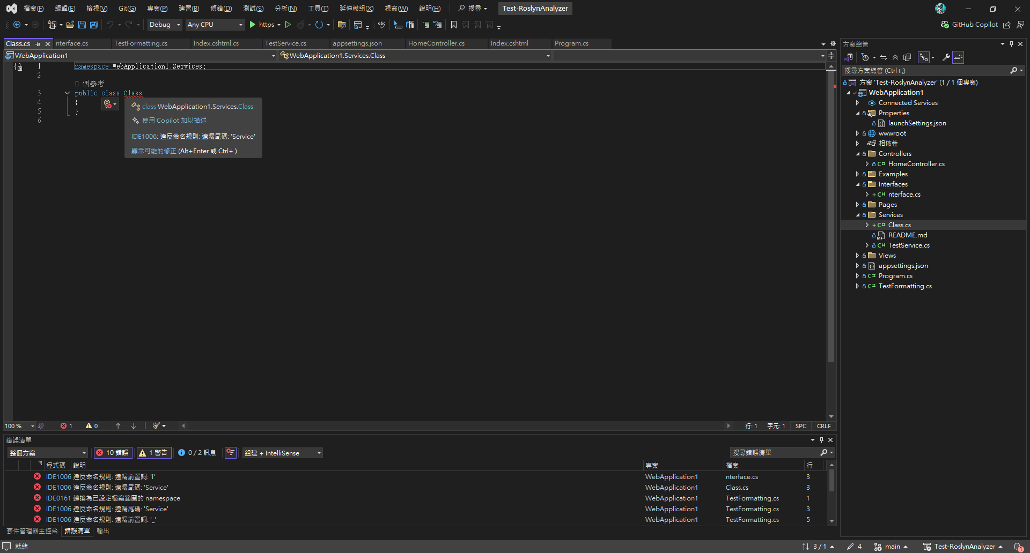Click 使用 Copilot 加以描述 in tooltip
The image size is (1030, 553).
click(x=174, y=121)
